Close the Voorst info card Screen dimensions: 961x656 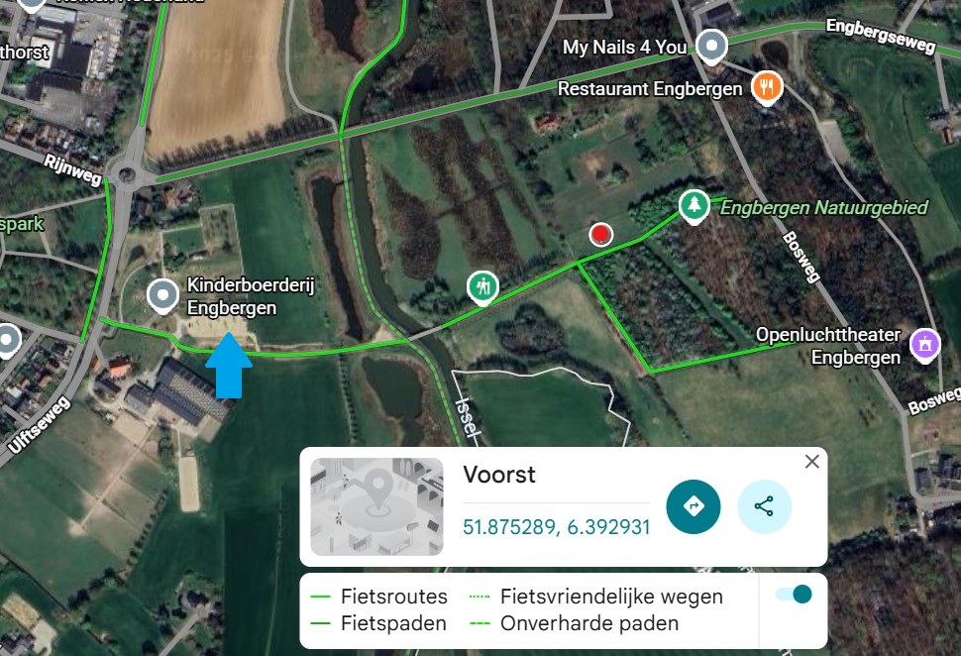coord(812,462)
